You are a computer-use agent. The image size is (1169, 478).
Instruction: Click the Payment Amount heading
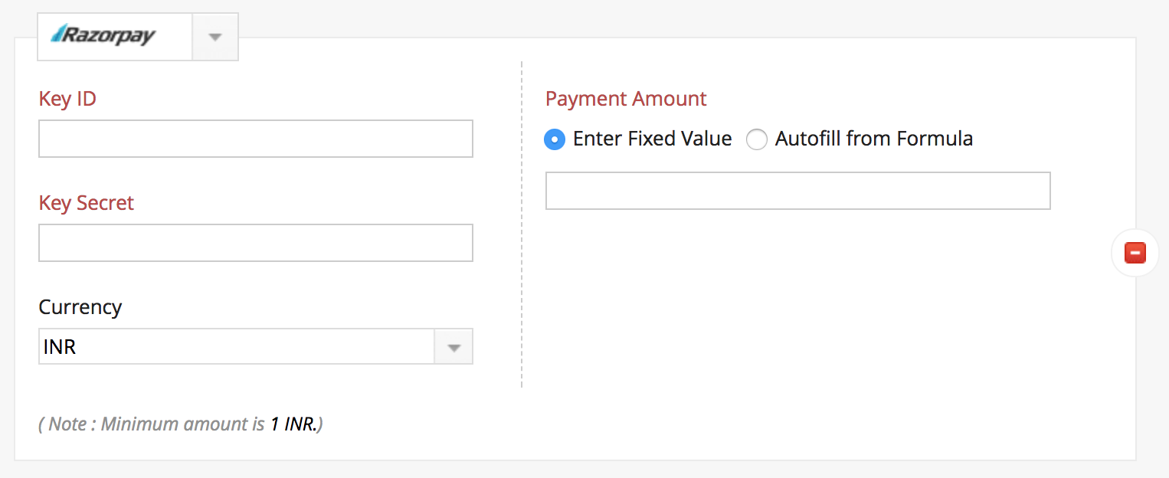click(626, 99)
